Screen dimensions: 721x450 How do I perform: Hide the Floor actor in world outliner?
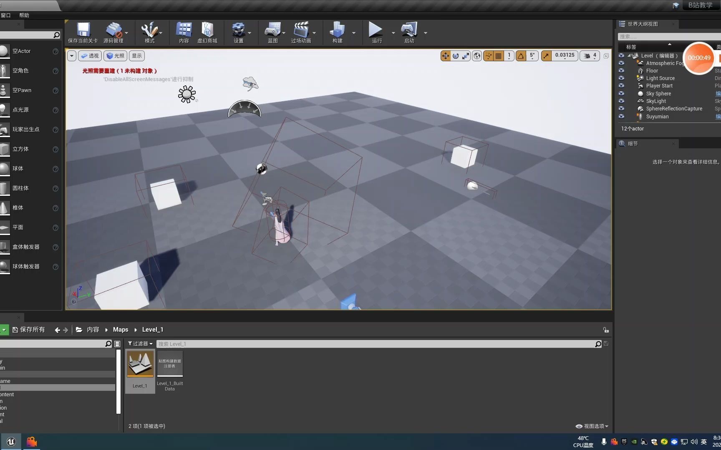621,70
